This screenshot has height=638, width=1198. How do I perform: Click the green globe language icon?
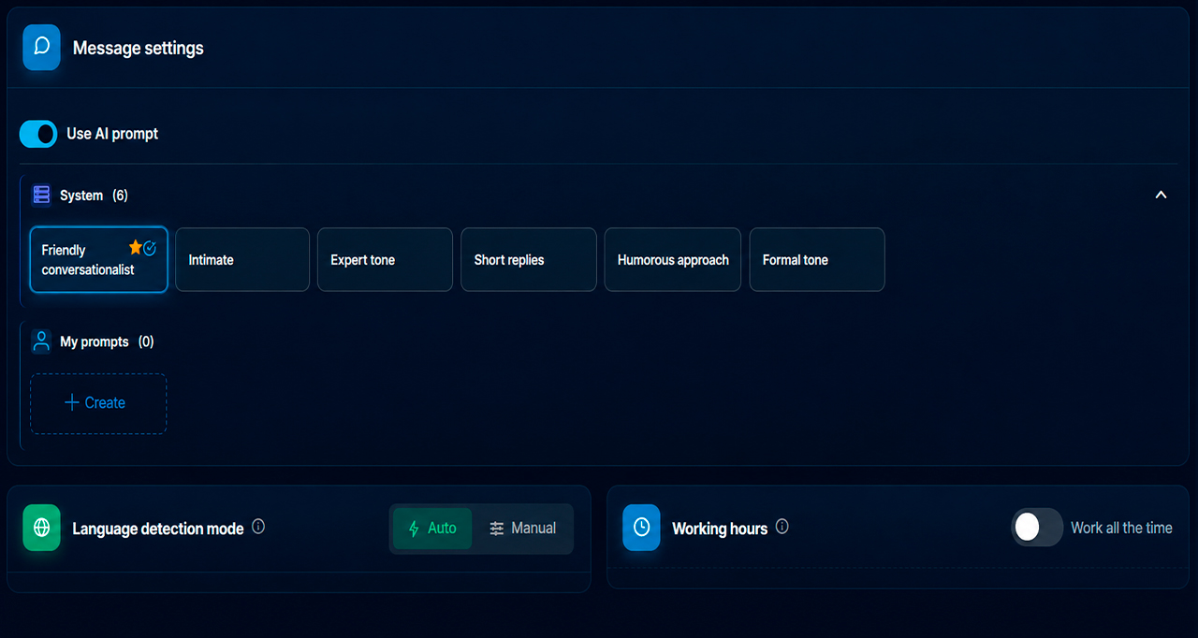pyautogui.click(x=41, y=528)
